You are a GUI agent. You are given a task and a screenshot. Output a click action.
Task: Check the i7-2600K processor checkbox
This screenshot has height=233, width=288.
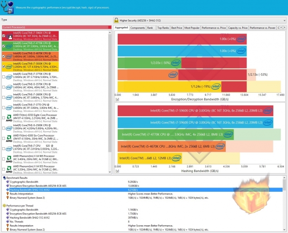[x=4, y=97]
